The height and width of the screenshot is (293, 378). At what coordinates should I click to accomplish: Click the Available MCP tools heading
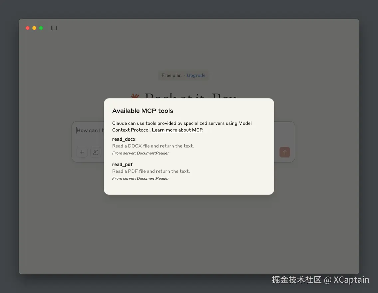pyautogui.click(x=143, y=111)
